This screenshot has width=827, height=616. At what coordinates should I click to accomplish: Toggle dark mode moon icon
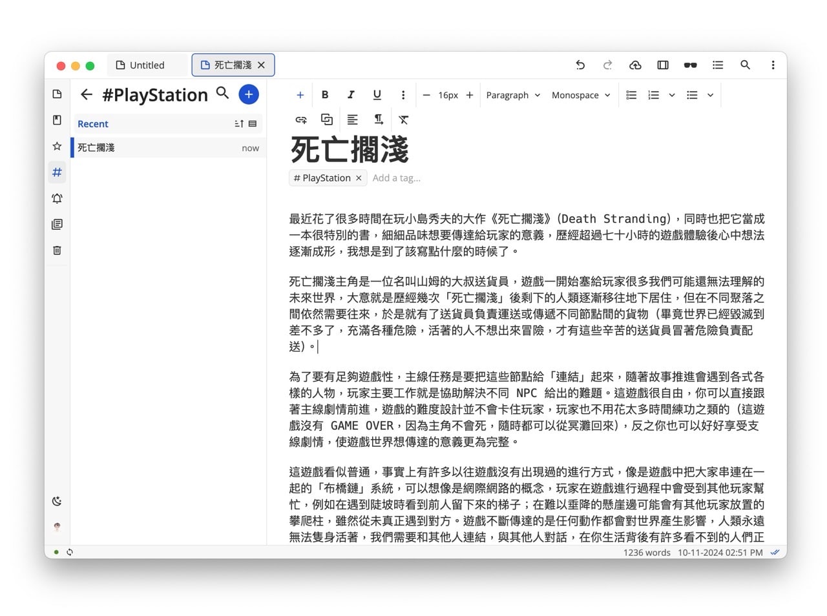[x=57, y=501]
